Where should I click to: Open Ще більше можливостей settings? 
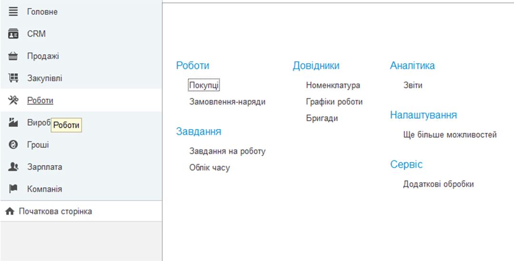tap(450, 135)
